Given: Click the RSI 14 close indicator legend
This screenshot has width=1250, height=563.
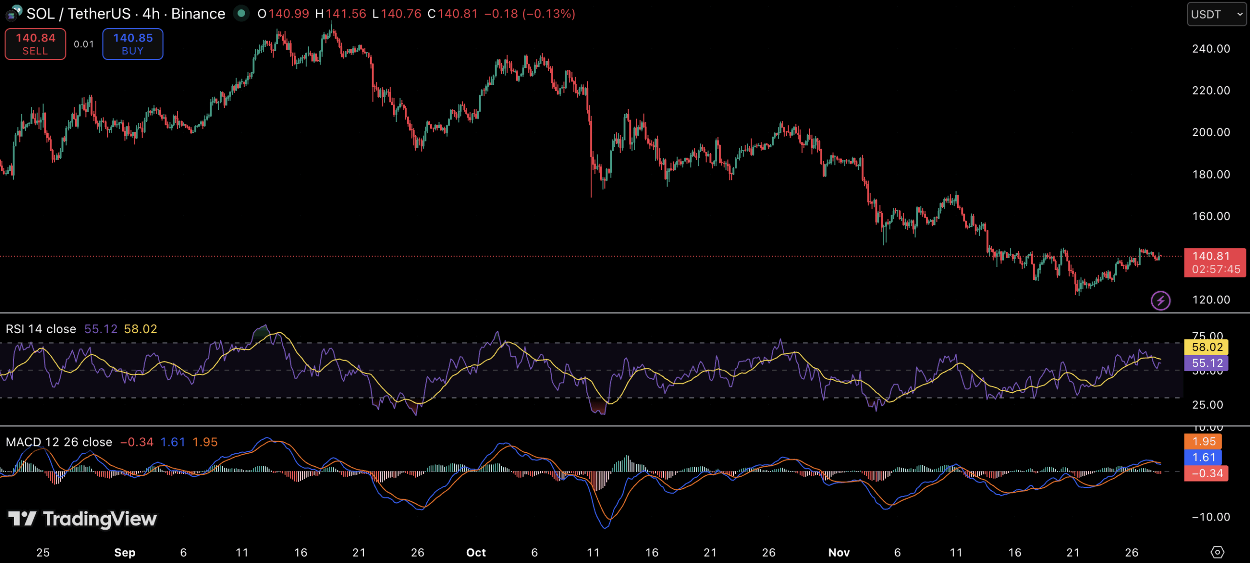Looking at the screenshot, I should click(41, 329).
